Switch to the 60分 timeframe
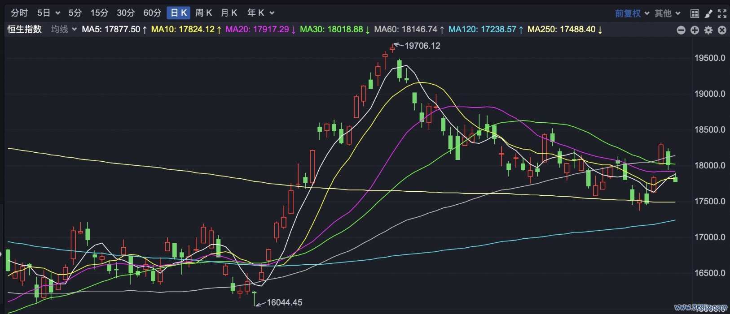This screenshot has width=730, height=314. 152,13
